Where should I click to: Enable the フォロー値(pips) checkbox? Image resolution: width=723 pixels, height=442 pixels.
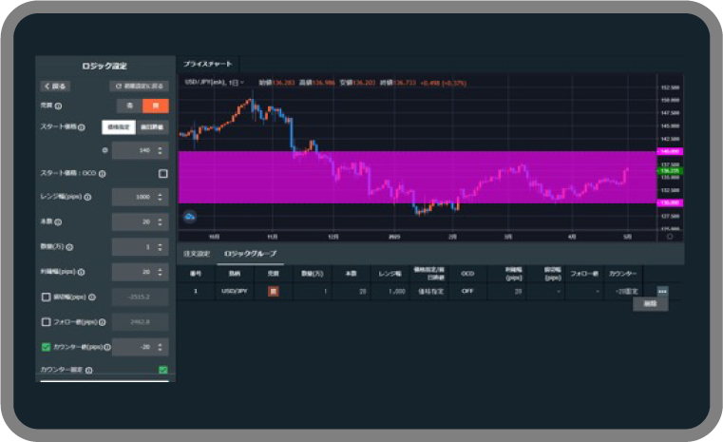coord(46,322)
